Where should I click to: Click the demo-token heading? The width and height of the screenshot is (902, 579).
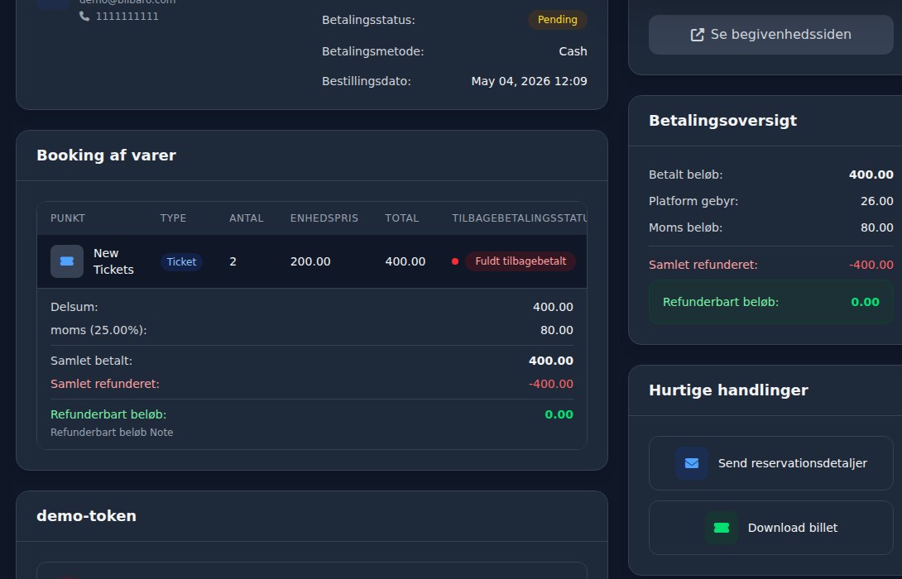point(86,516)
